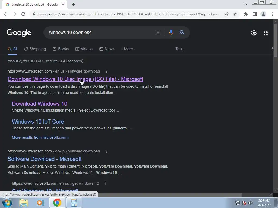
Task: Click the Google logo
Action: click(19, 33)
